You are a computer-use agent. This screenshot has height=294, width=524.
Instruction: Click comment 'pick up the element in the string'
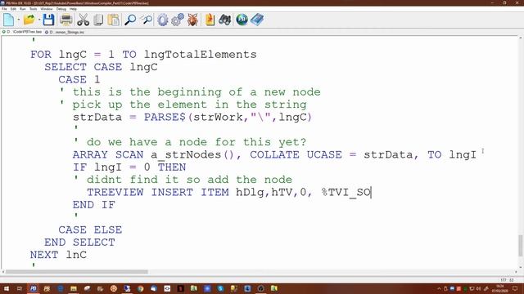coord(189,105)
